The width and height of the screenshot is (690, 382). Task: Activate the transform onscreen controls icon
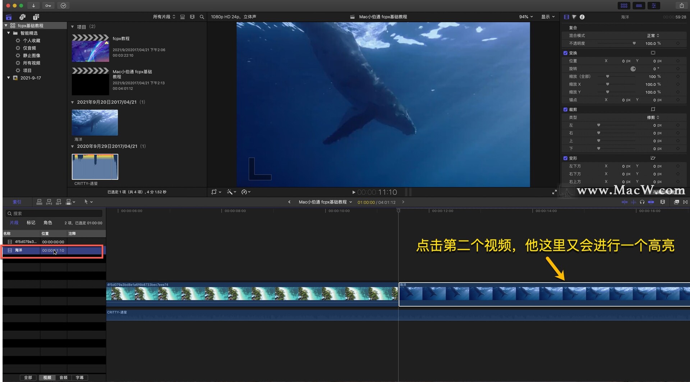click(x=653, y=53)
